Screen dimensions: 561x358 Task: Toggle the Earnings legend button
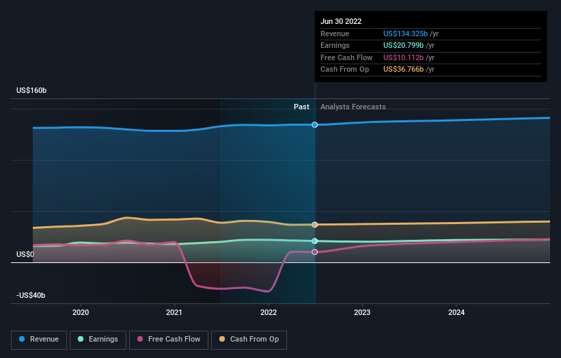pos(98,340)
